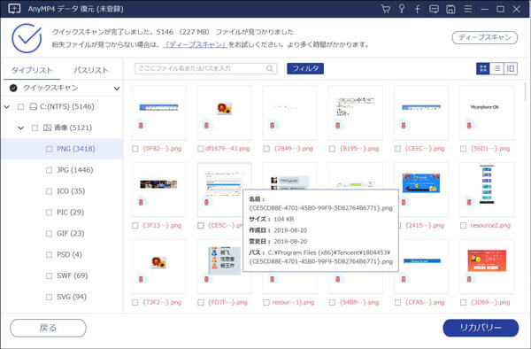Click trash icon on {73F2--}.png thumbnail

point(141,279)
